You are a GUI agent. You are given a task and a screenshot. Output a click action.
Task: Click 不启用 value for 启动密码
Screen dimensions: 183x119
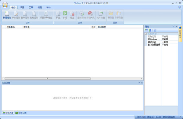click(x=165, y=42)
